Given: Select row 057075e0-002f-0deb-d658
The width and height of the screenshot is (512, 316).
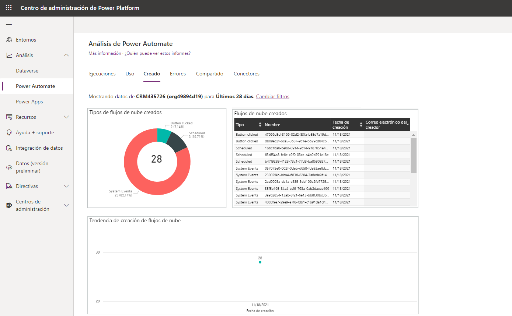Looking at the screenshot, I should 323,168.
